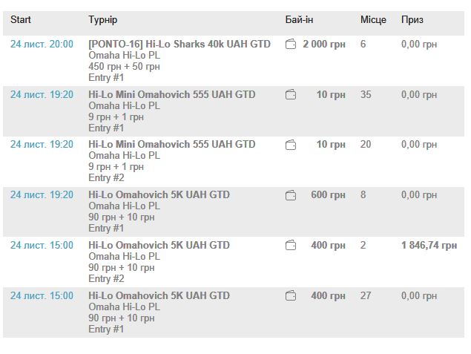Open Hi-Lo Omahovich 5K with 600 грн buy-in
471x354 pixels.
click(x=159, y=195)
